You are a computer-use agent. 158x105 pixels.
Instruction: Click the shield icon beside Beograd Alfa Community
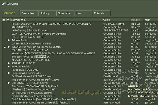coord(9,73)
